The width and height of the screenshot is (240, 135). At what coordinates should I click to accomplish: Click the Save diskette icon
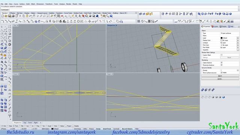click(x=9, y=16)
